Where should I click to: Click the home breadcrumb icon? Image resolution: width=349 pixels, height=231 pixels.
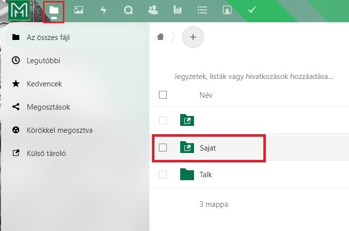coord(160,37)
